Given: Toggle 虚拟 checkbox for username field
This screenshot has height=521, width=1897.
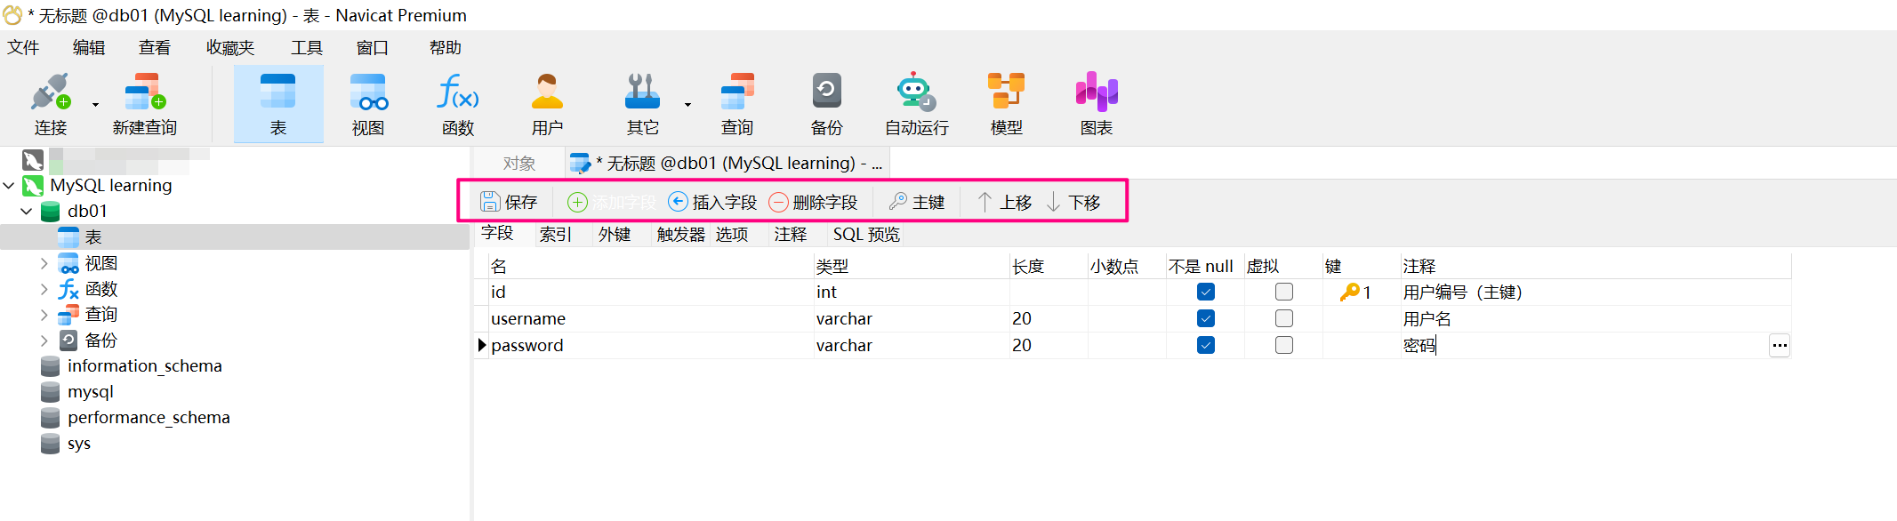Looking at the screenshot, I should click(1283, 318).
